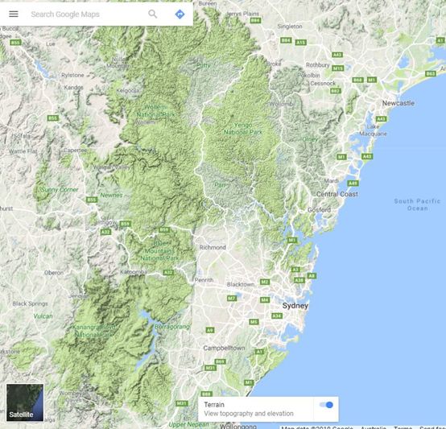Click the Campbelltown label

224,348
